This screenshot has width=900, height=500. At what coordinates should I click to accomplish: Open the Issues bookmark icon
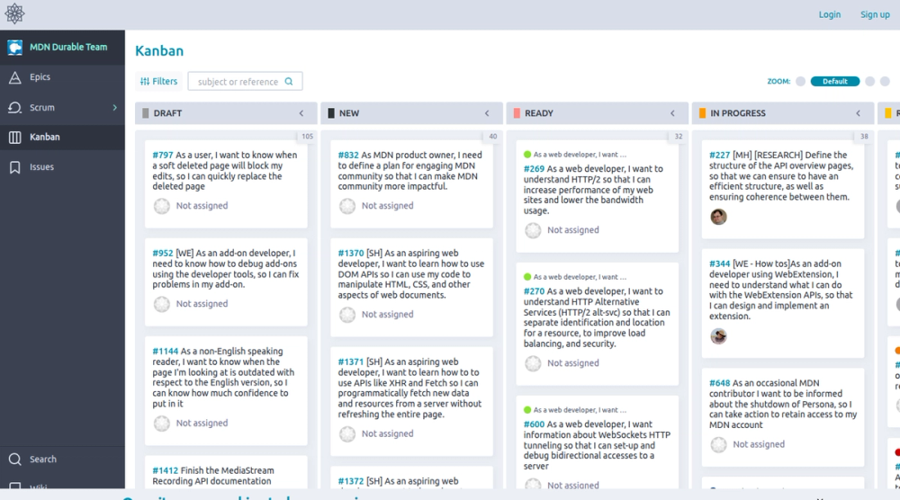click(15, 167)
